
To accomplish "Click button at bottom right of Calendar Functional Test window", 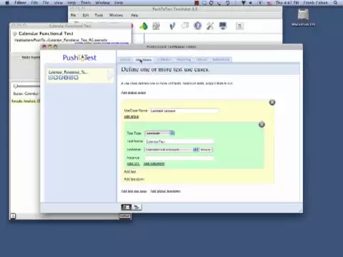I will pos(124,216).
